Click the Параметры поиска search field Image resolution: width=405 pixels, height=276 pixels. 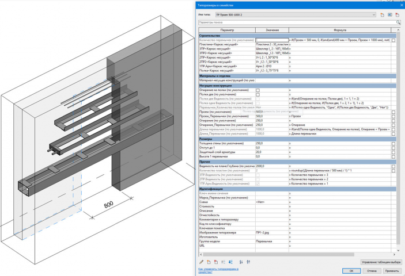pyautogui.click(x=297, y=22)
